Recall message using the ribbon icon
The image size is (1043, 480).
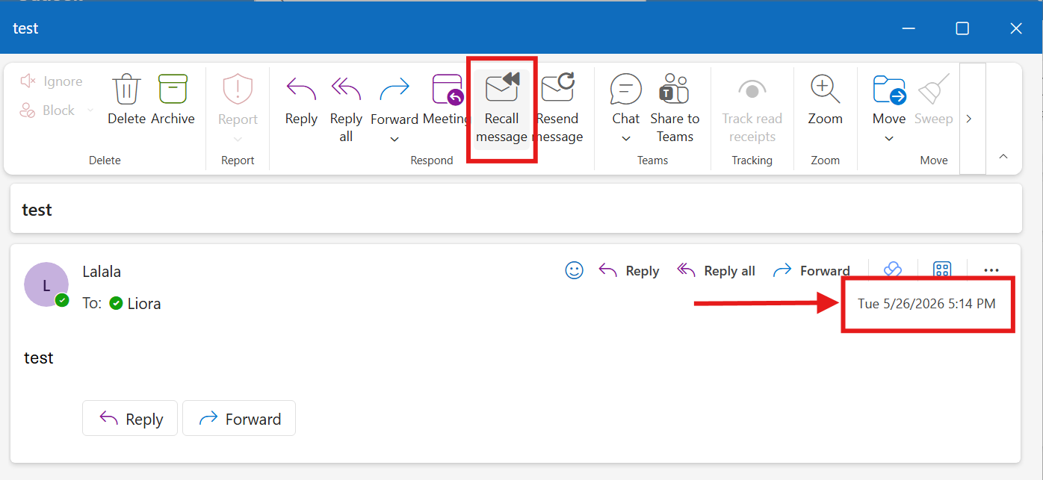coord(502,88)
